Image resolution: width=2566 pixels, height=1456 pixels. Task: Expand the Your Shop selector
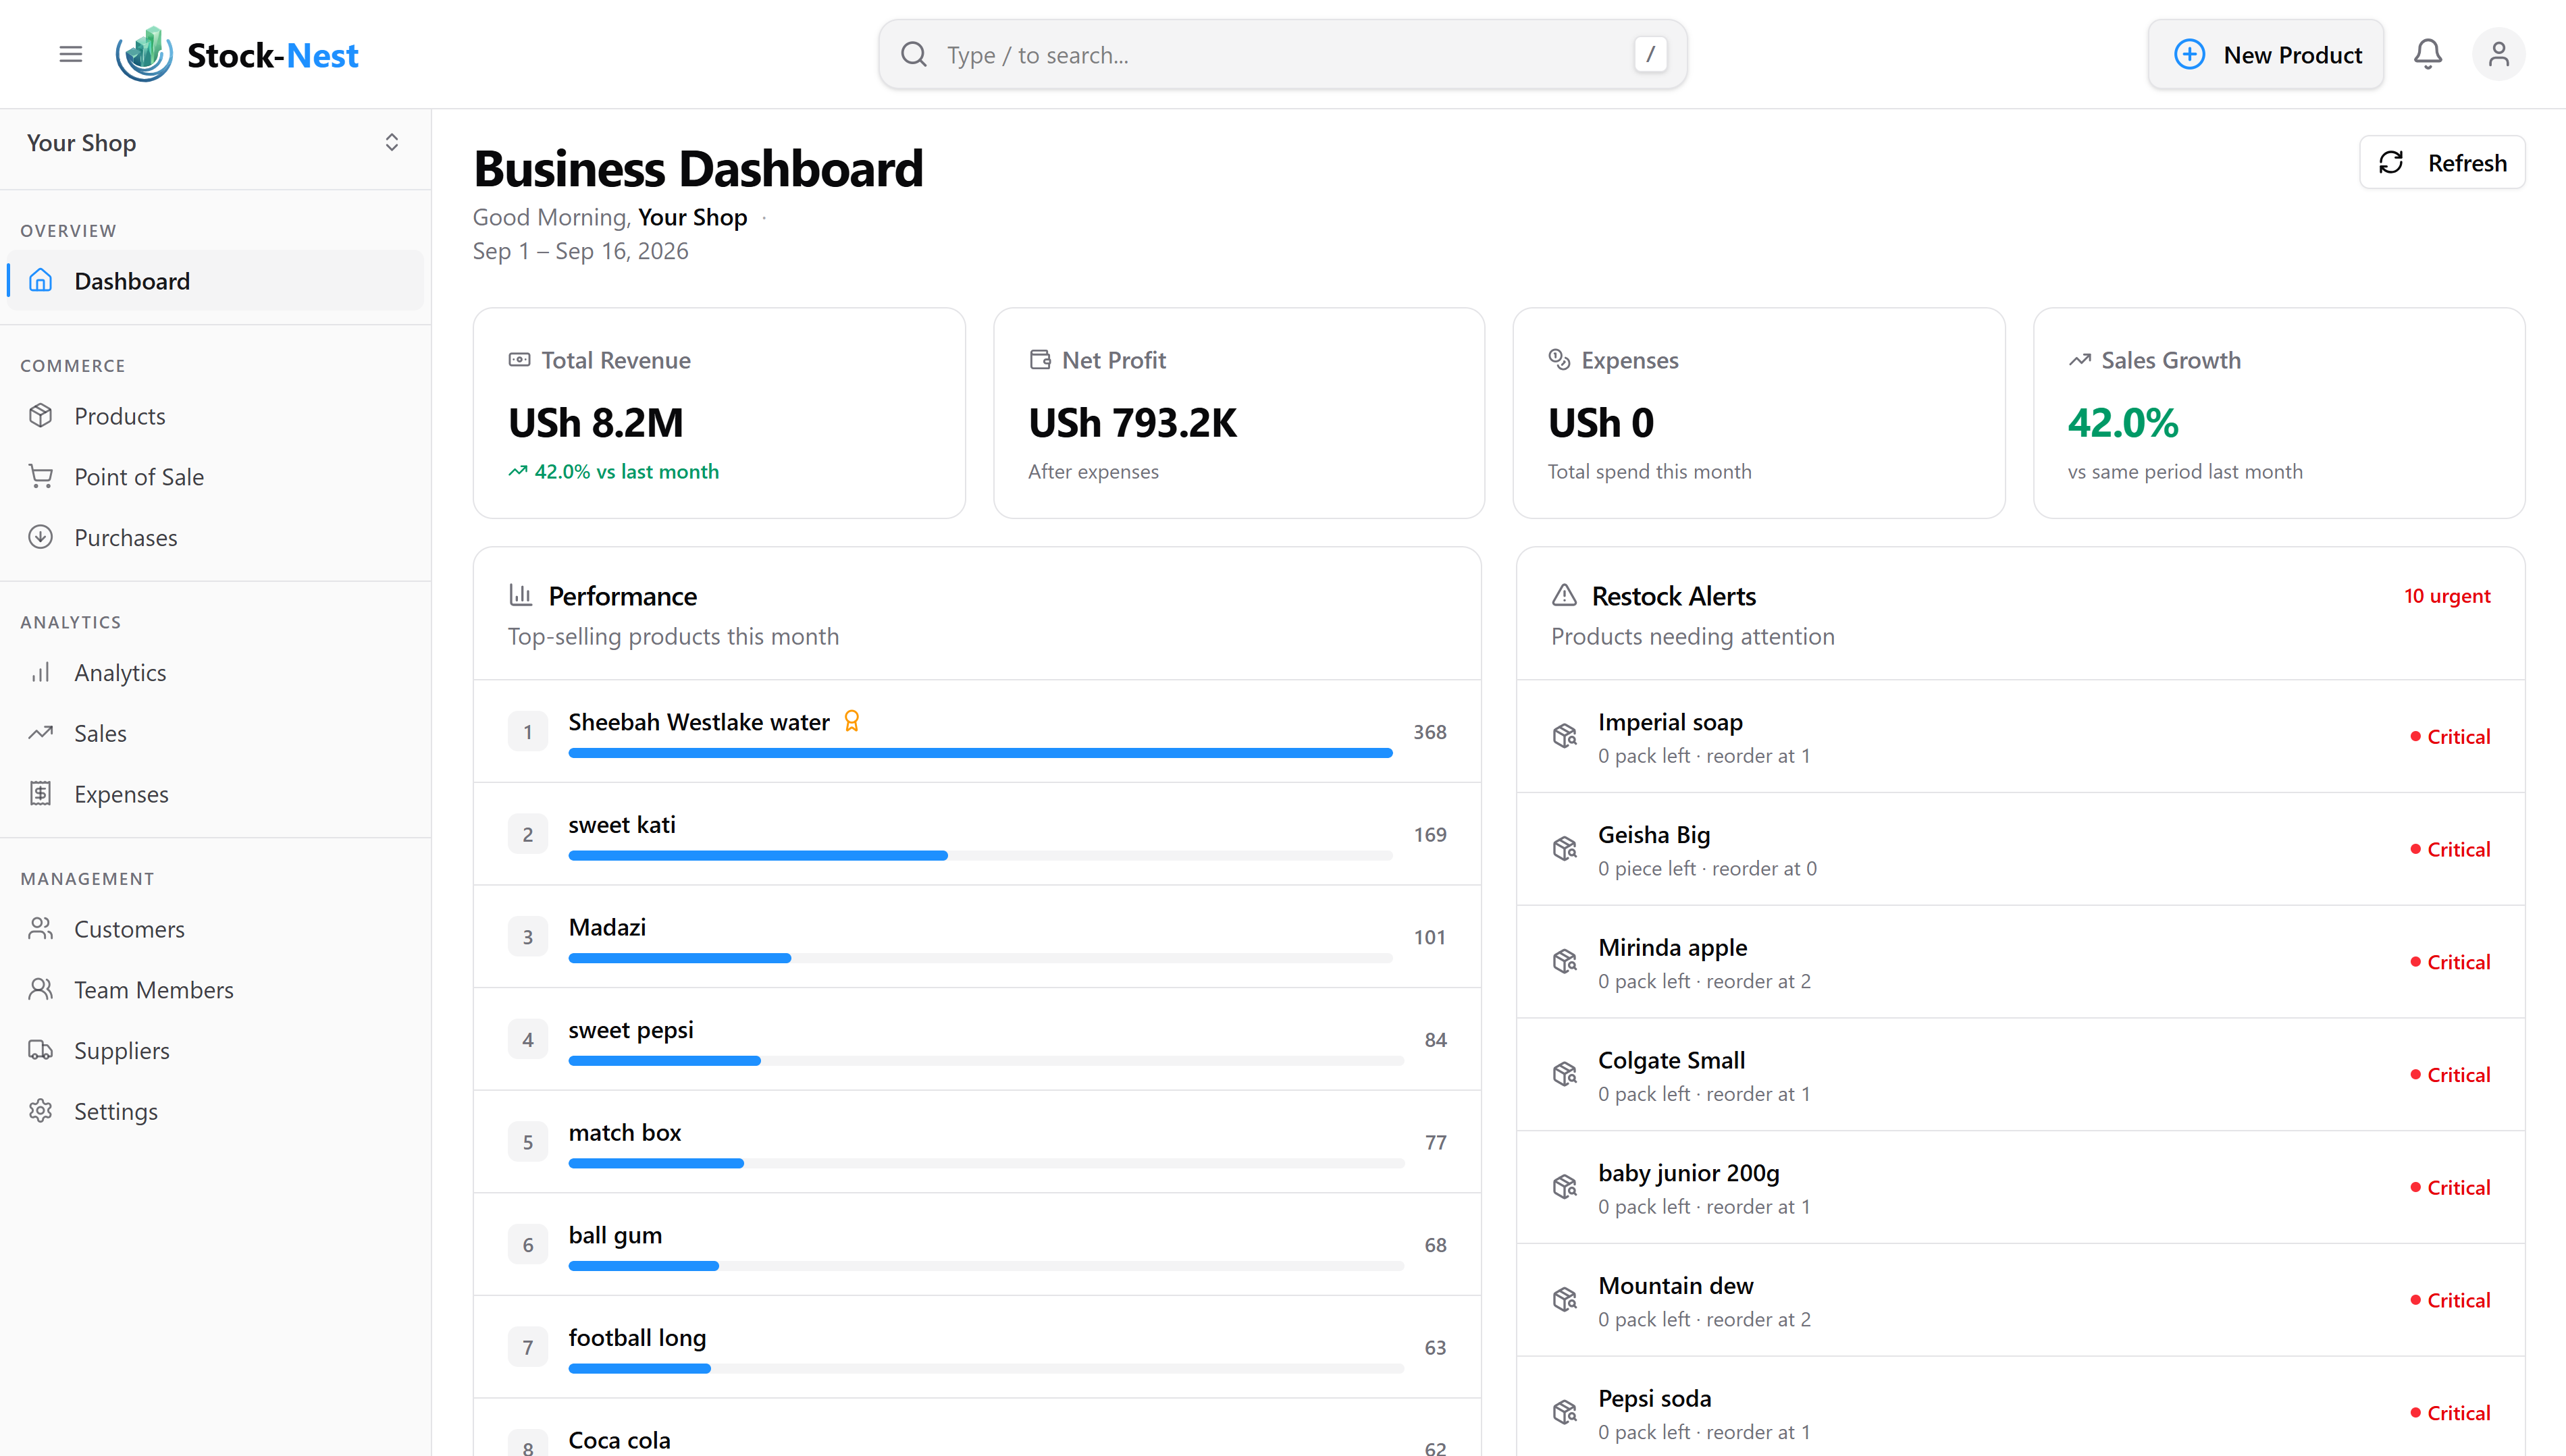coord(215,143)
